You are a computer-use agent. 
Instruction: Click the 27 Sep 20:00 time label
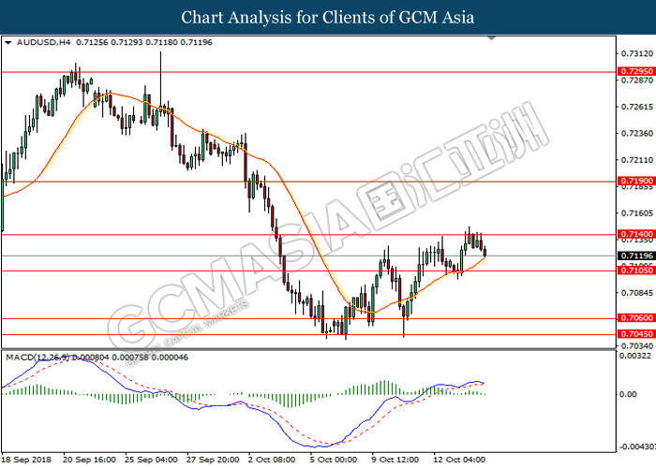pyautogui.click(x=213, y=460)
